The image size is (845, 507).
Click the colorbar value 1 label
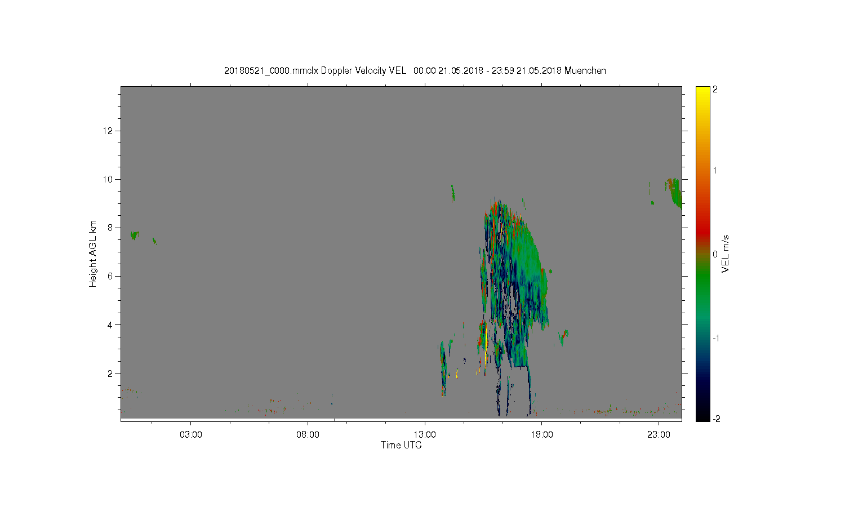coord(715,170)
